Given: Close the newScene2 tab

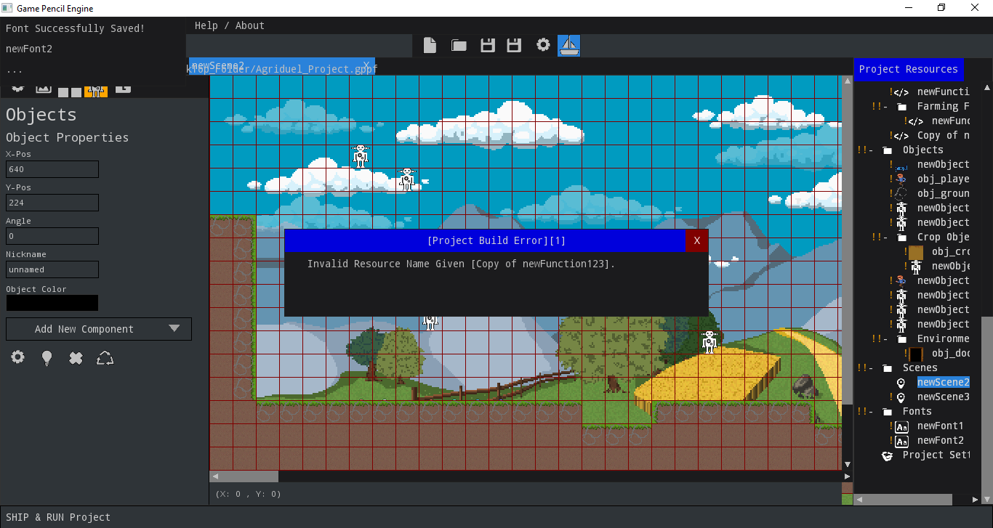Looking at the screenshot, I should pyautogui.click(x=367, y=65).
